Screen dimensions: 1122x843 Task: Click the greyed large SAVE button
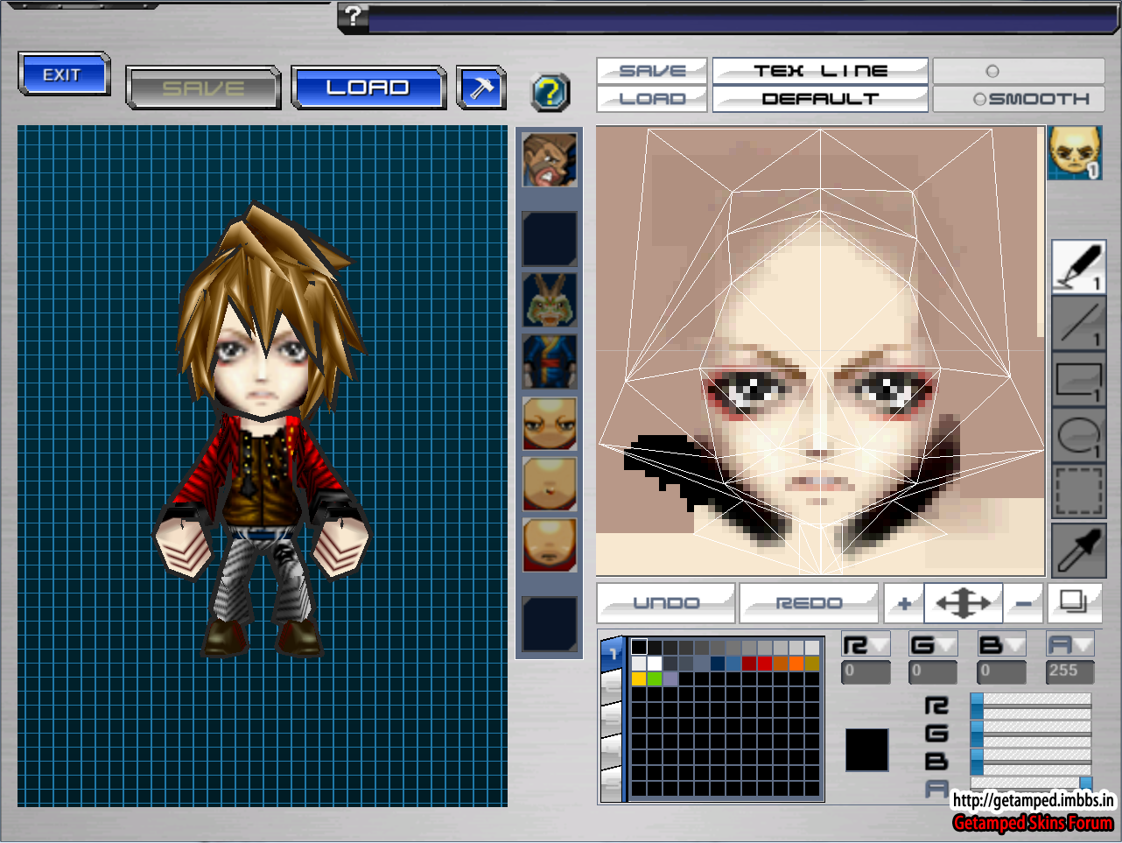click(x=203, y=88)
